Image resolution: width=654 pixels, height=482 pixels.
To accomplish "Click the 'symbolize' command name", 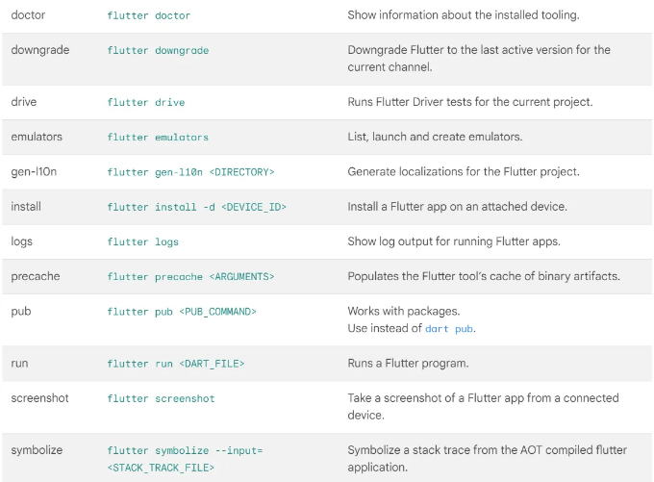I will pyautogui.click(x=37, y=450).
